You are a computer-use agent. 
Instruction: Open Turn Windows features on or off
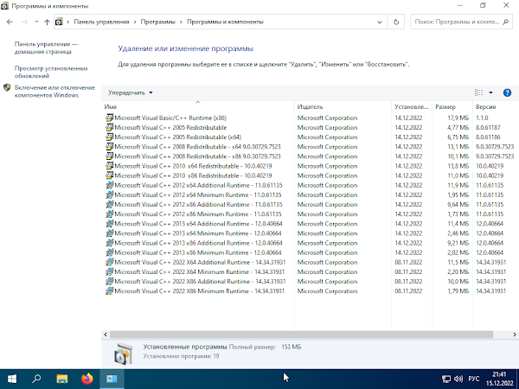[x=54, y=92]
